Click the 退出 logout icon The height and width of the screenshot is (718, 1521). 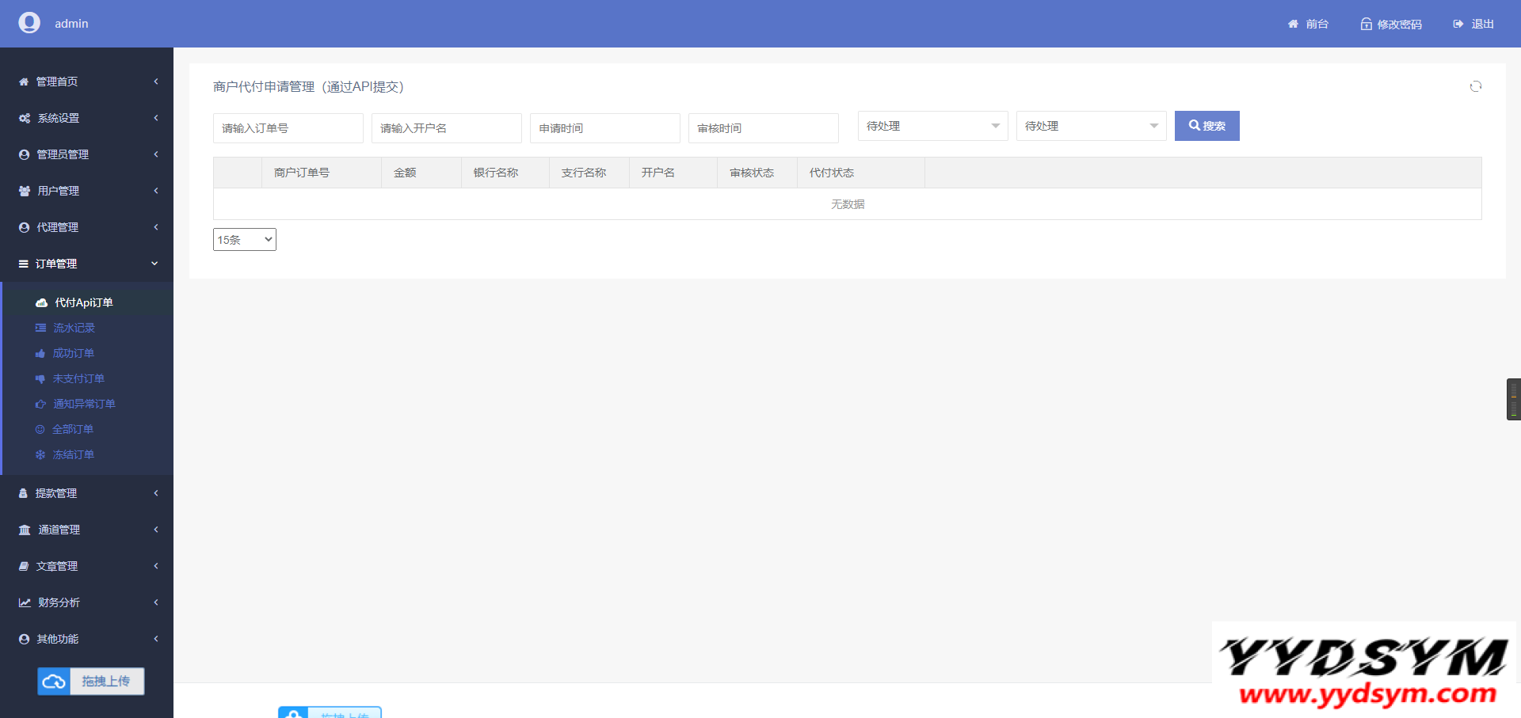pyautogui.click(x=1458, y=24)
